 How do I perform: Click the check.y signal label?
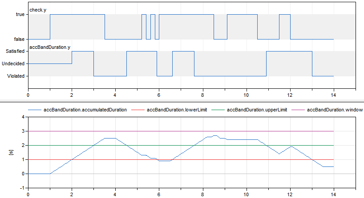(37, 9)
